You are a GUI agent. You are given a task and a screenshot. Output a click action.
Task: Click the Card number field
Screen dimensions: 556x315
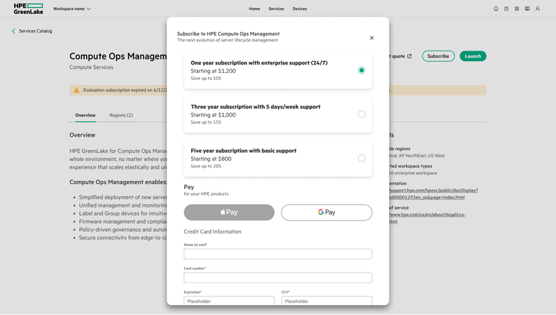pyautogui.click(x=277, y=278)
